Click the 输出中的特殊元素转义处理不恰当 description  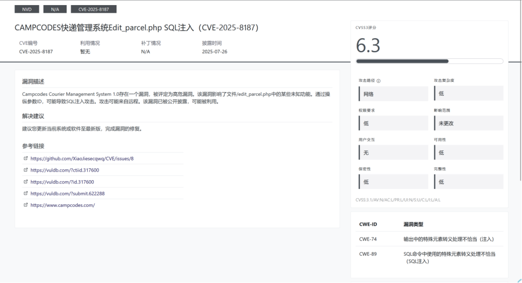[449, 239]
